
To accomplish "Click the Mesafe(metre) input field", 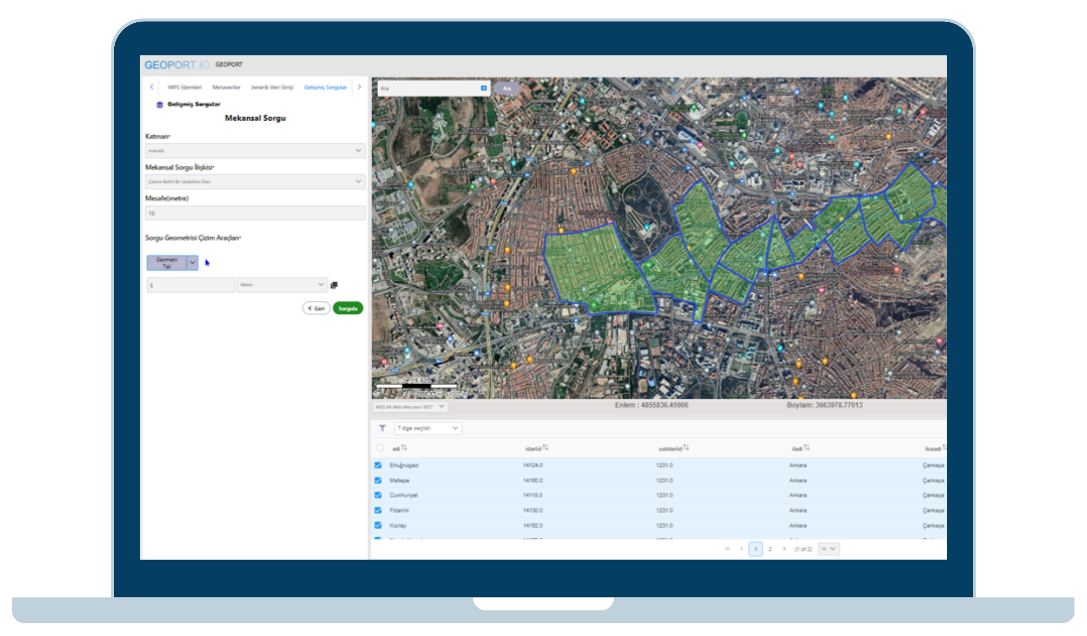I will coord(255,213).
